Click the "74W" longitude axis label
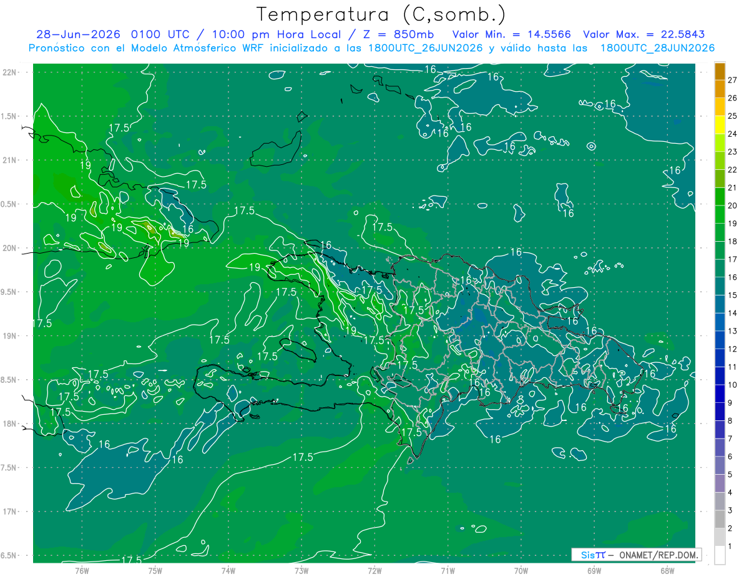The image size is (749, 579). point(228,570)
